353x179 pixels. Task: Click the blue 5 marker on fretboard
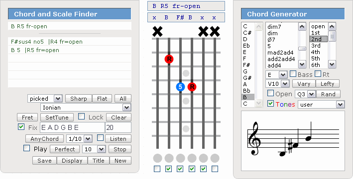(x=180, y=87)
